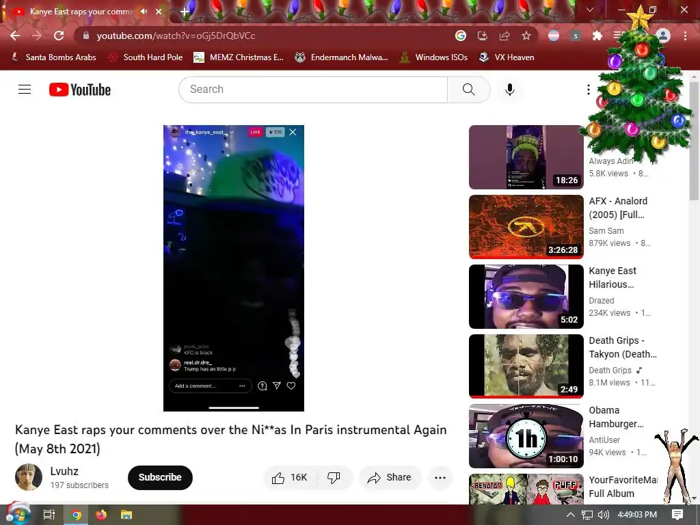Open the Windows ISOs bookmark

(433, 57)
